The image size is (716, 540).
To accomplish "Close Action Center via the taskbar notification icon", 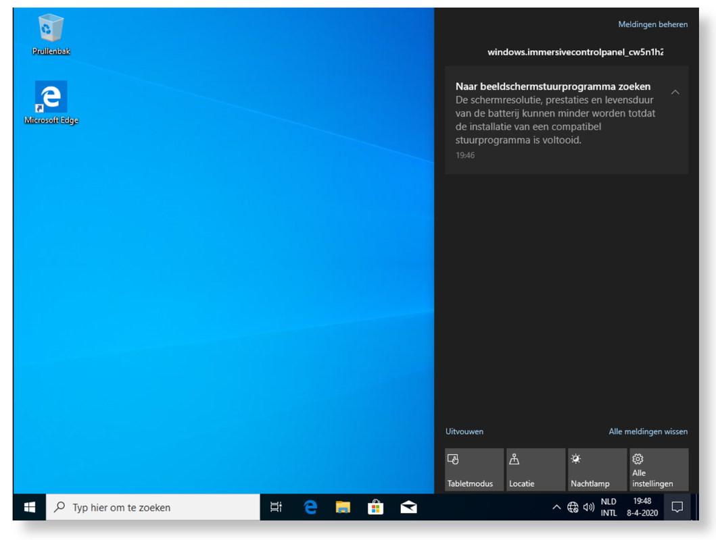I will point(677,507).
